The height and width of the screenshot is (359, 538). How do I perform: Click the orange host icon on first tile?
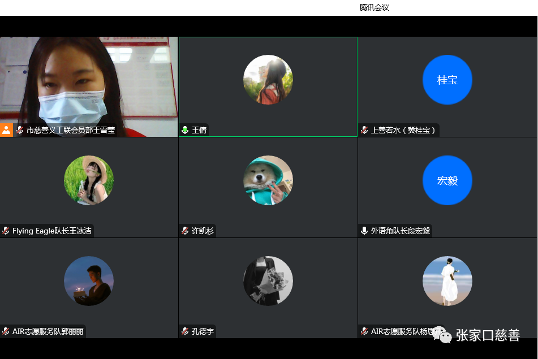pyautogui.click(x=6, y=130)
